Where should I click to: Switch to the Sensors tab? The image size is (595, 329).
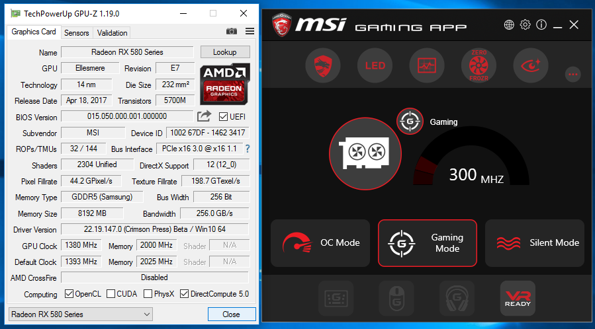(x=76, y=33)
